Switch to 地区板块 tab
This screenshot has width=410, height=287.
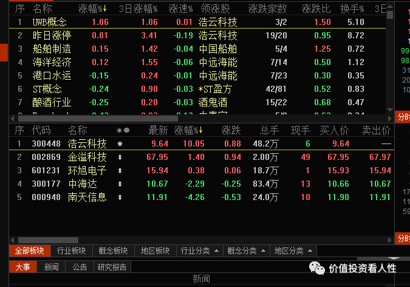point(155,251)
